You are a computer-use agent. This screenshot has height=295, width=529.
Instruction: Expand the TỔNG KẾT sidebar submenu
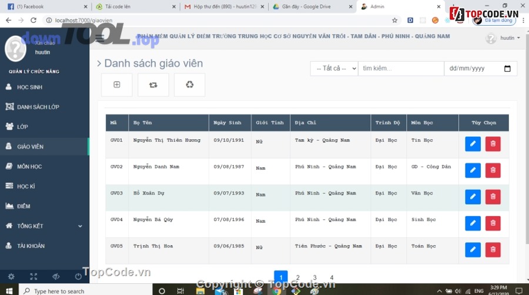tap(80, 226)
